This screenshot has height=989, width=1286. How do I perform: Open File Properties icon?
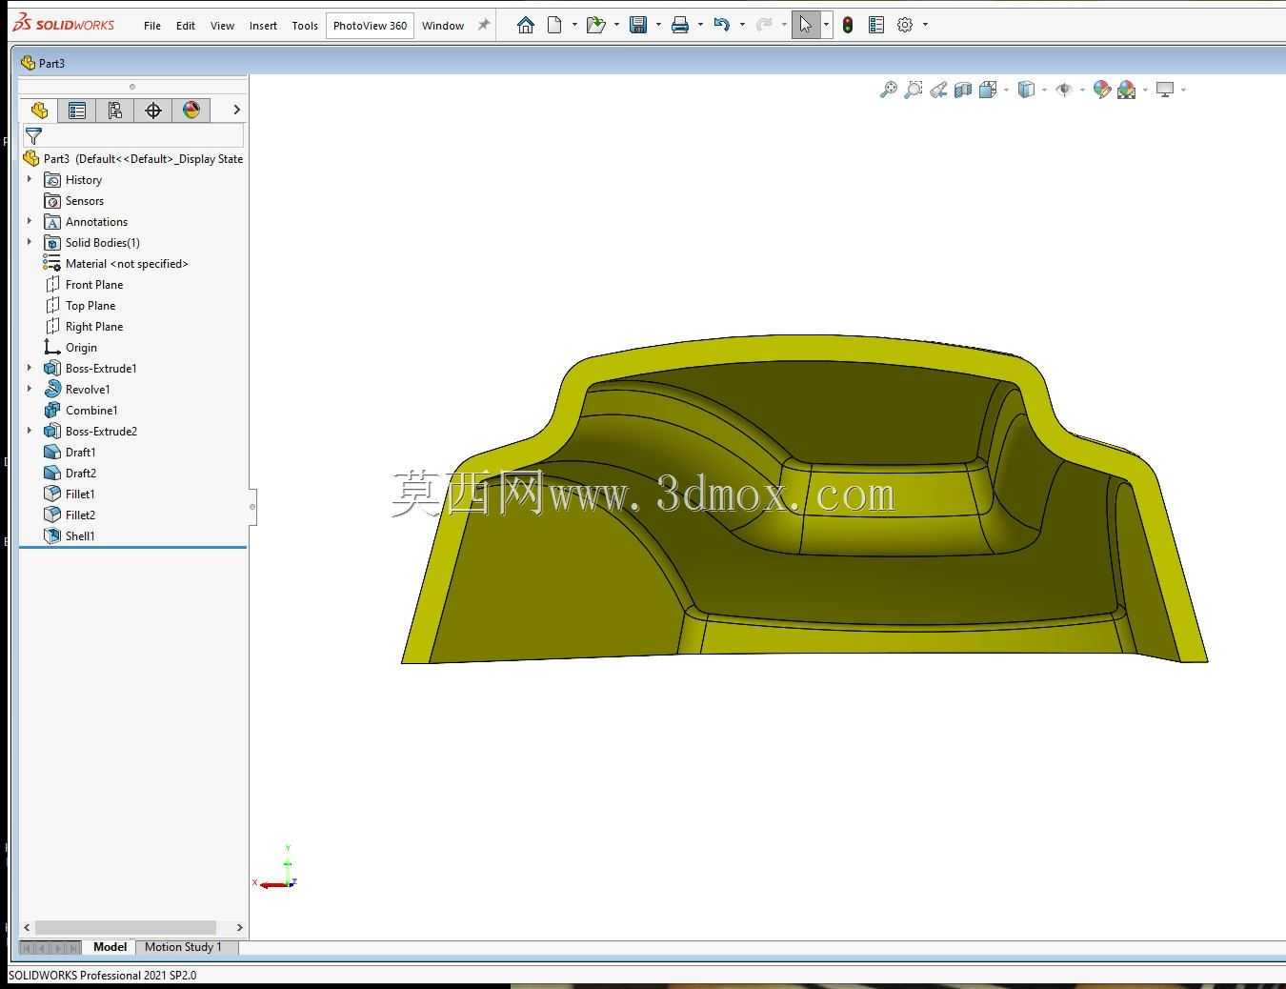(876, 25)
